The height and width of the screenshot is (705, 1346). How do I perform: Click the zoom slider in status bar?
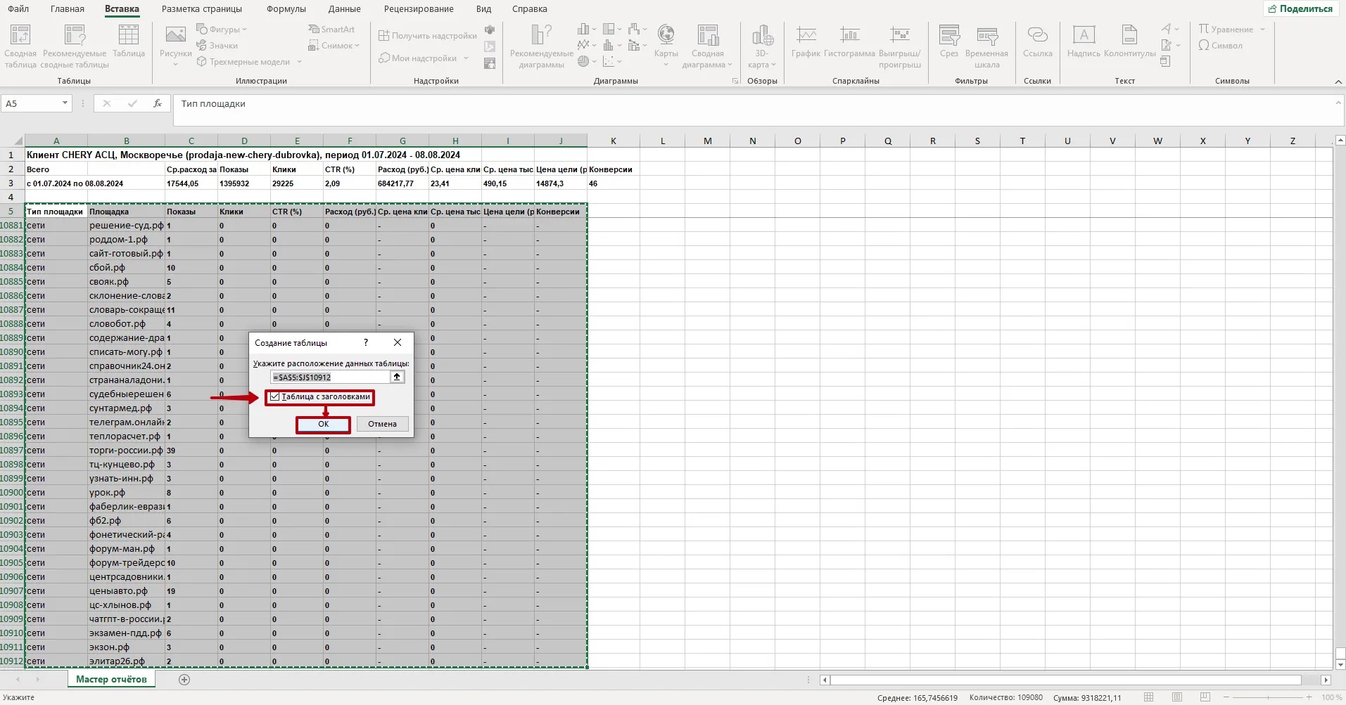point(1267,697)
